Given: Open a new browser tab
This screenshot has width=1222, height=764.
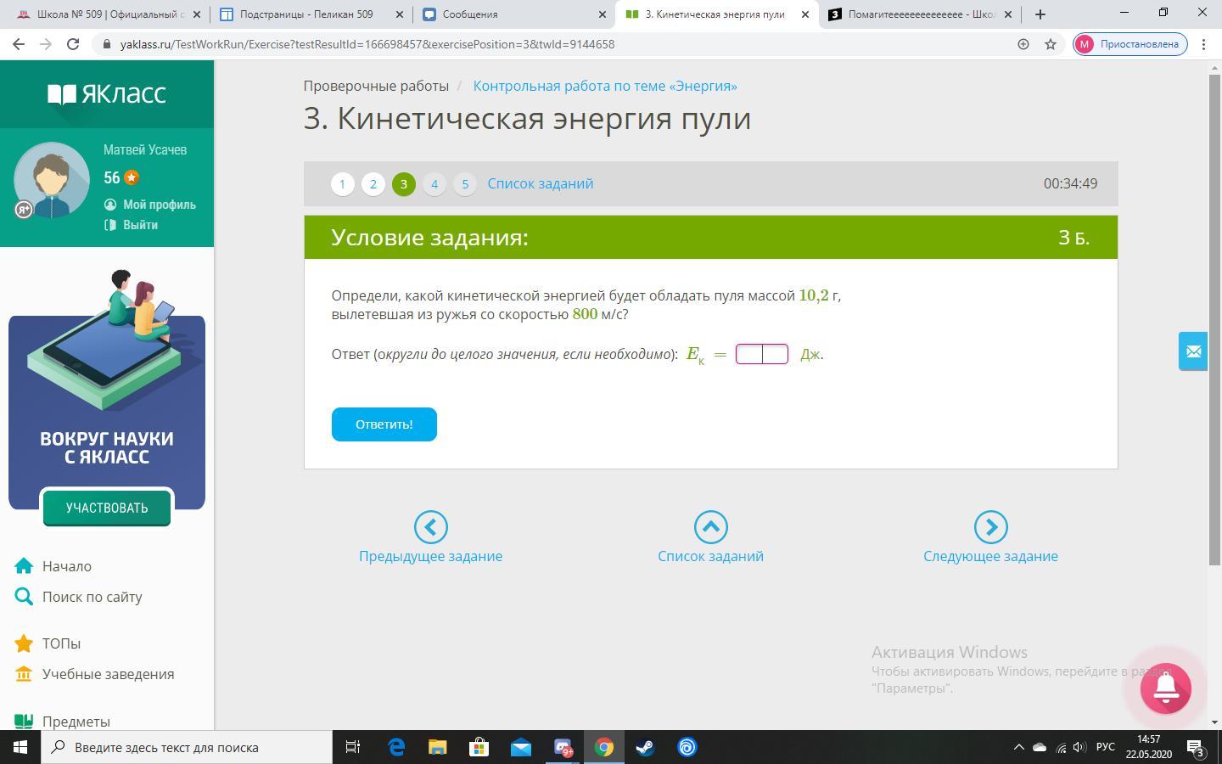Looking at the screenshot, I should [1040, 14].
